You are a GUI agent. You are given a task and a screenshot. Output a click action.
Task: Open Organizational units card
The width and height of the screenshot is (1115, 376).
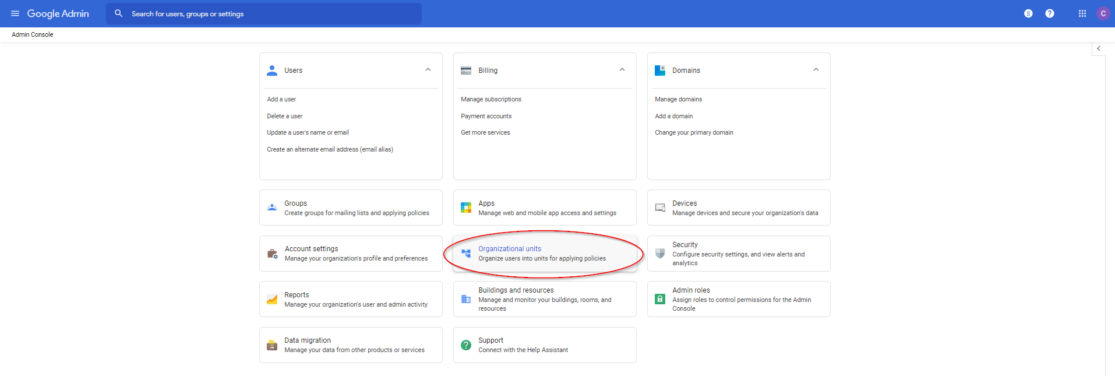click(x=545, y=254)
